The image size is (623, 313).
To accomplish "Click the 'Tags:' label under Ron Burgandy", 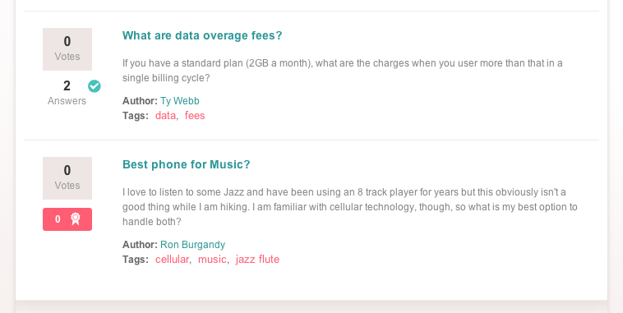I will (136, 260).
